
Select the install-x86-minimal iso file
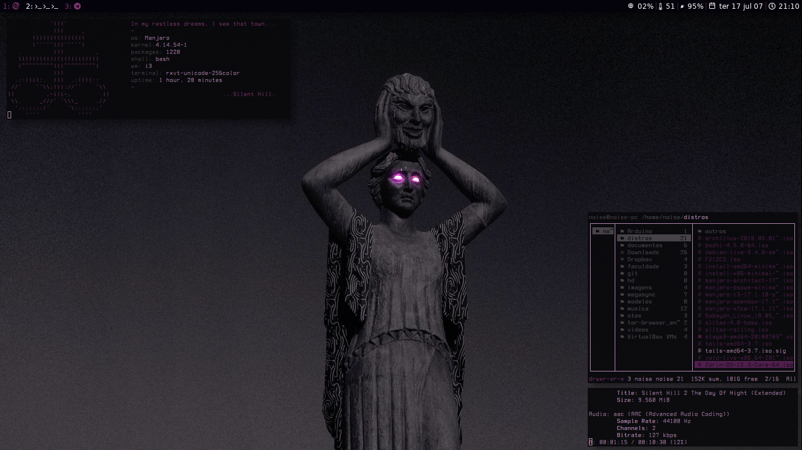click(744, 274)
